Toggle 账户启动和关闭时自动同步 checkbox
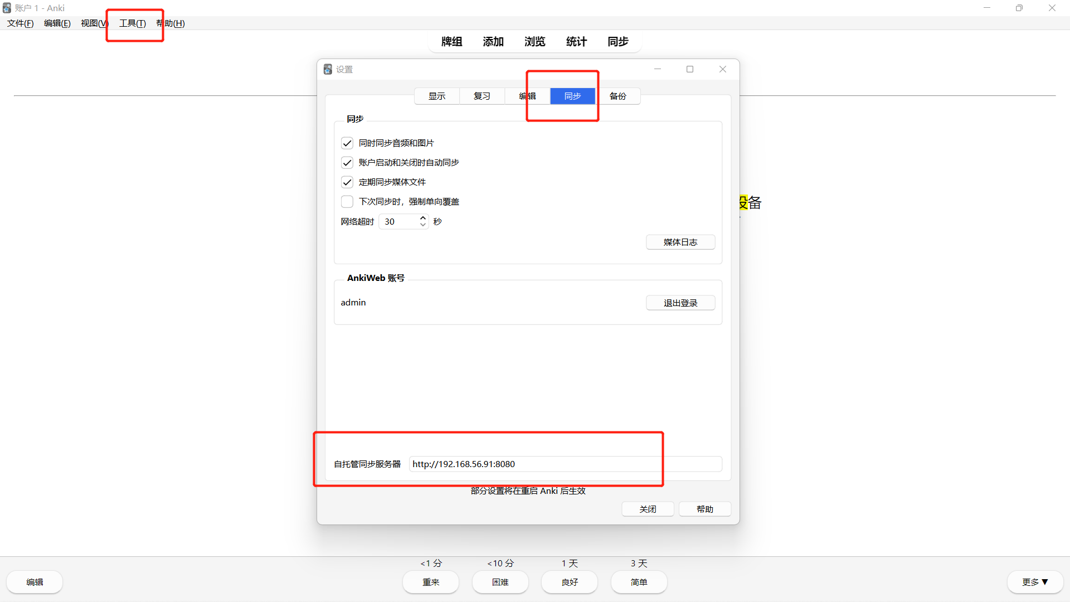Screen dimensions: 1070x602 click(347, 163)
